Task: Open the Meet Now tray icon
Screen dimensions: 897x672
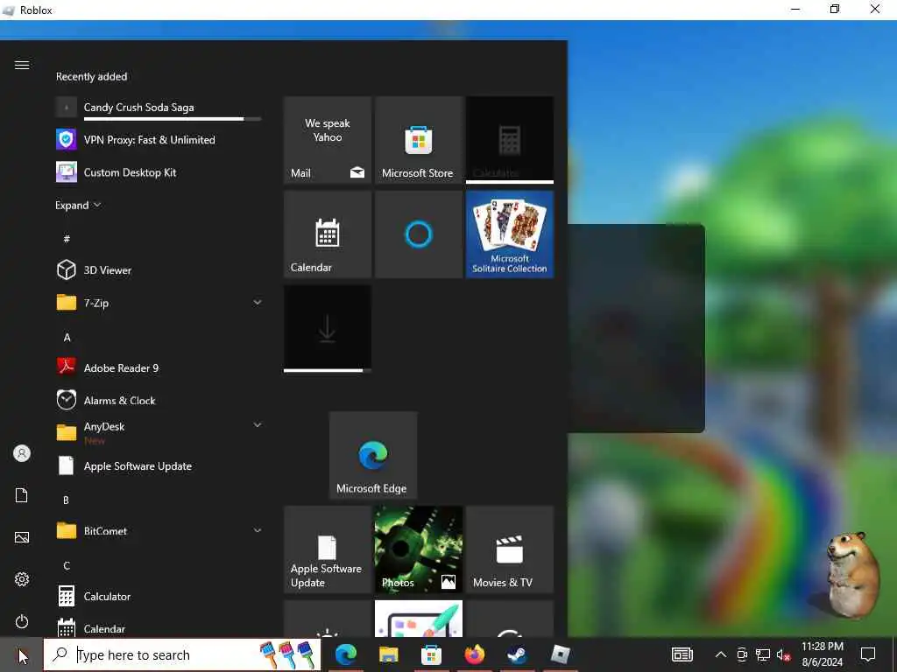Action: coord(742,654)
